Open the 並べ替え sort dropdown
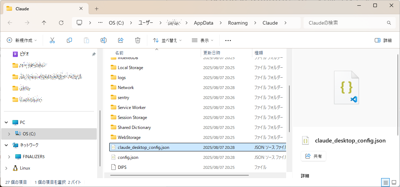The height and width of the screenshot is (187, 400). tap(167, 40)
